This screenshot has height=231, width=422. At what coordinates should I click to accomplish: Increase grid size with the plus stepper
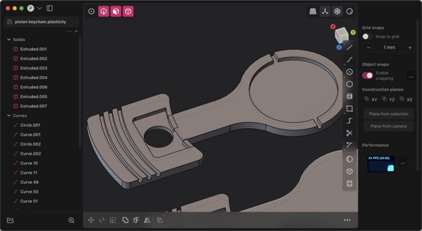coord(409,47)
